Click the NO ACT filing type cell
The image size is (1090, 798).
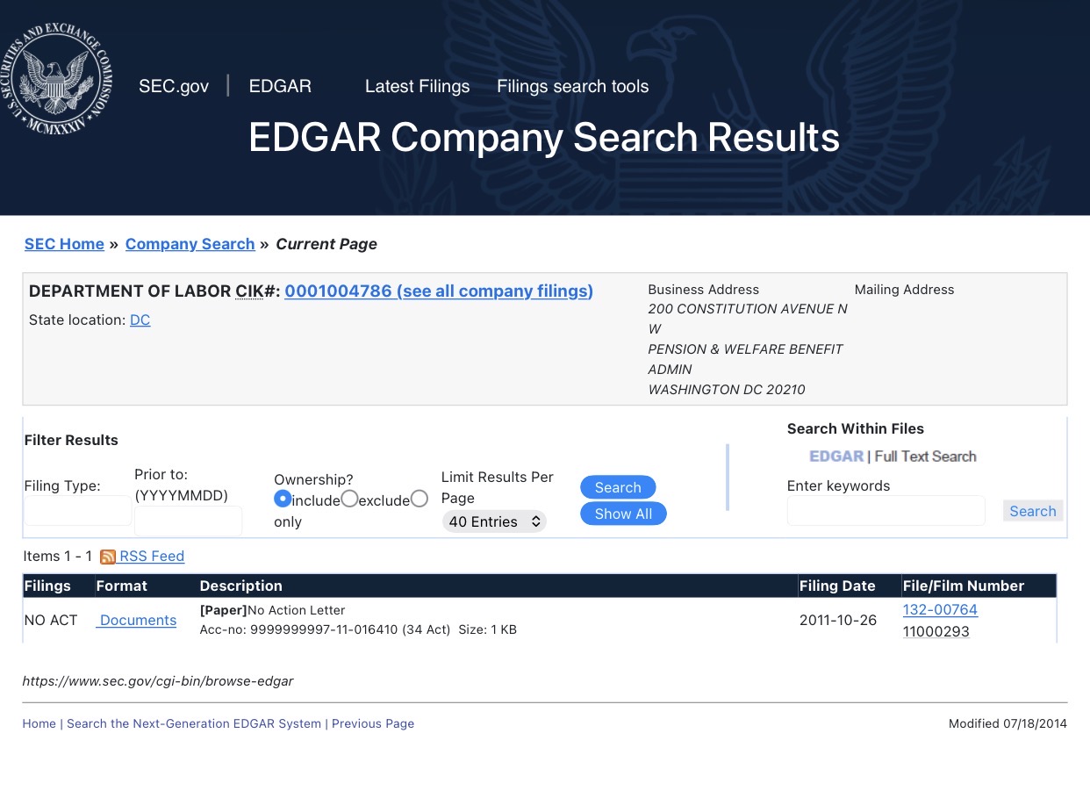click(x=51, y=620)
